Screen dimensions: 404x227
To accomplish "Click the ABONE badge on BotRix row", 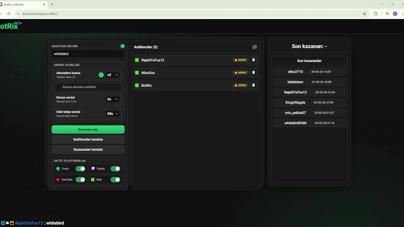I will click(x=241, y=85).
